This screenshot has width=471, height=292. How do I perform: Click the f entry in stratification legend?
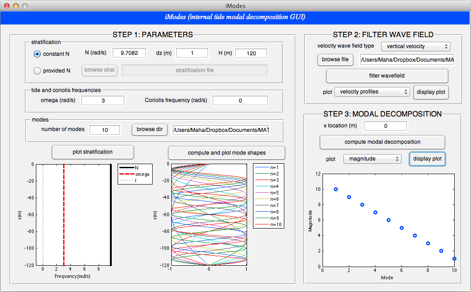(128, 180)
